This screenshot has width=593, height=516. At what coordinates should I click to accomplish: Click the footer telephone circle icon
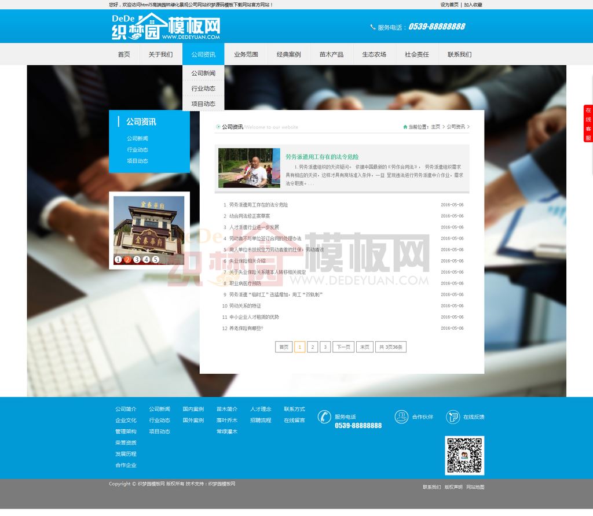(x=324, y=417)
